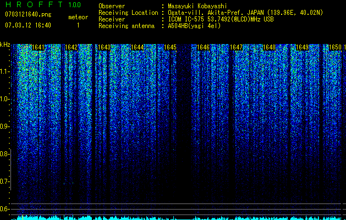The width and height of the screenshot is (346, 220).
Task: Click the 1644 time marker
Action: (x=138, y=47)
